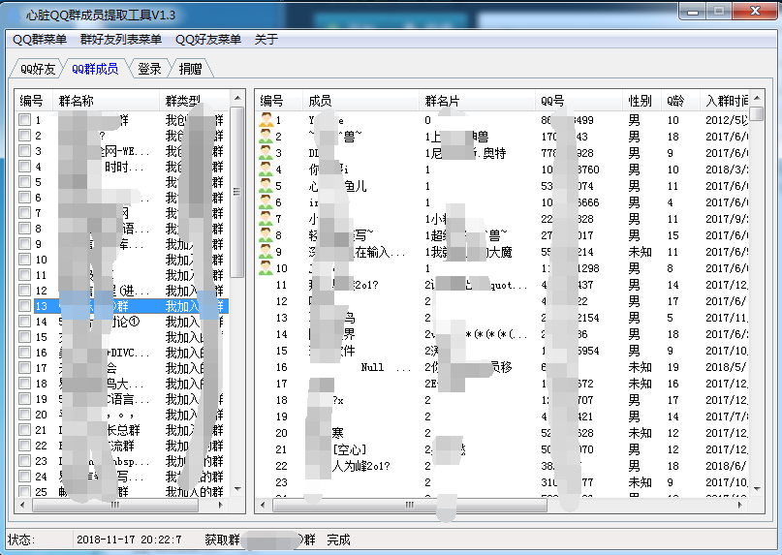
Task: Click member avatar icon in row 5
Action: click(266, 186)
